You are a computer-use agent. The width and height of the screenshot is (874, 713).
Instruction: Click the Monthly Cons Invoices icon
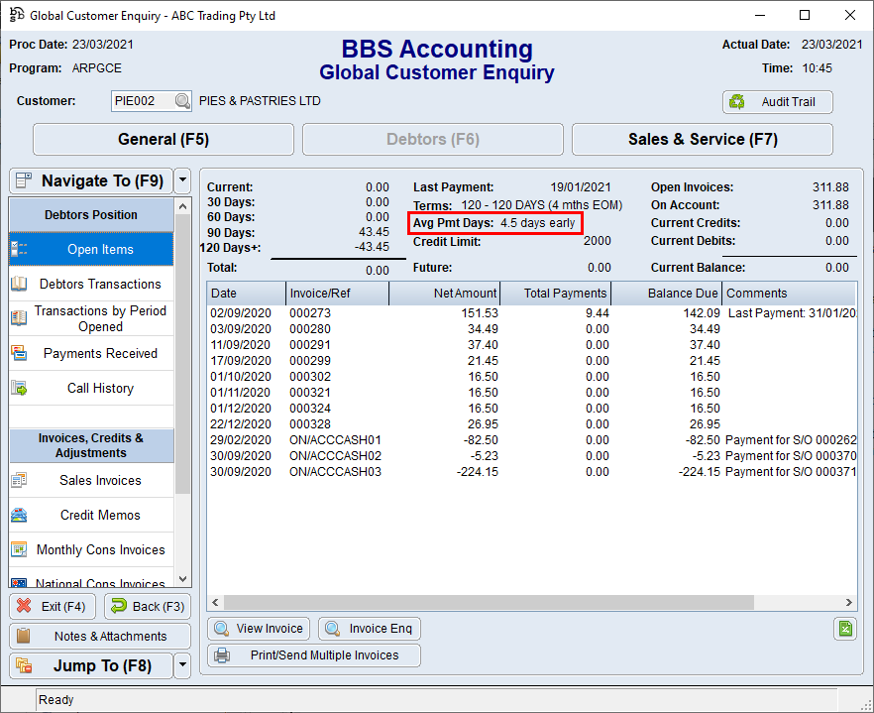(x=20, y=549)
